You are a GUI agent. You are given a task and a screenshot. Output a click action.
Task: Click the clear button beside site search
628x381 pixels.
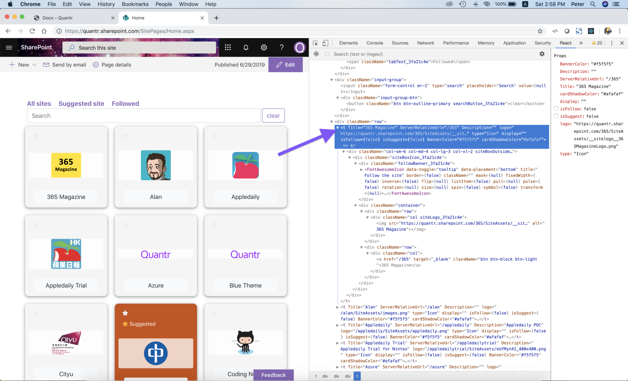[x=273, y=115]
